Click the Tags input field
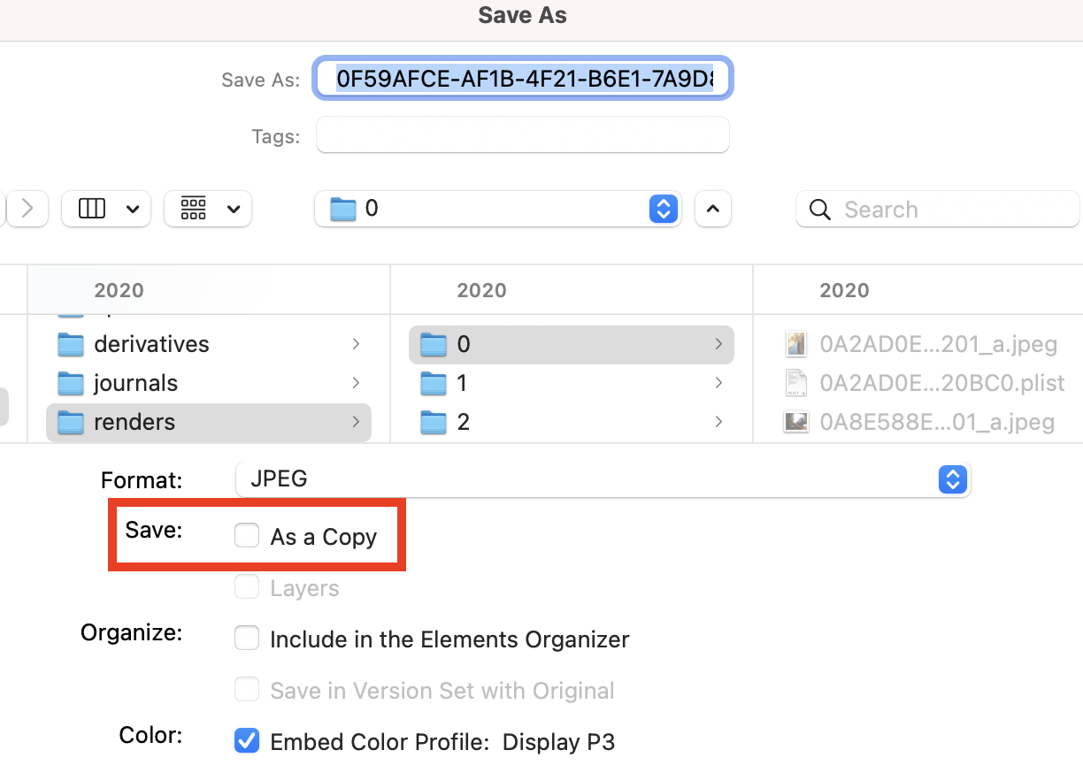The height and width of the screenshot is (773, 1083). (522, 134)
